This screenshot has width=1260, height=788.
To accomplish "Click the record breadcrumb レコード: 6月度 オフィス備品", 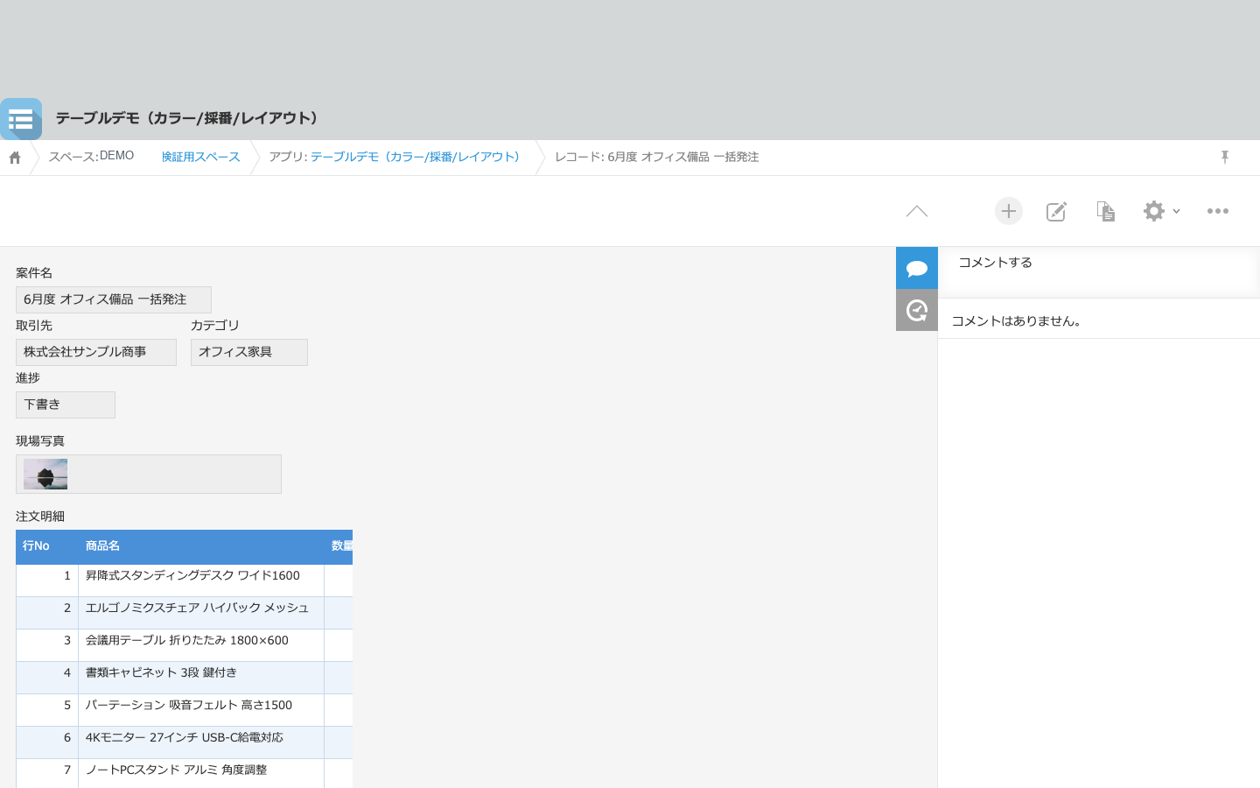I will point(656,157).
